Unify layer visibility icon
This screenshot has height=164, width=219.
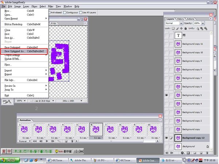click(x=202, y=28)
